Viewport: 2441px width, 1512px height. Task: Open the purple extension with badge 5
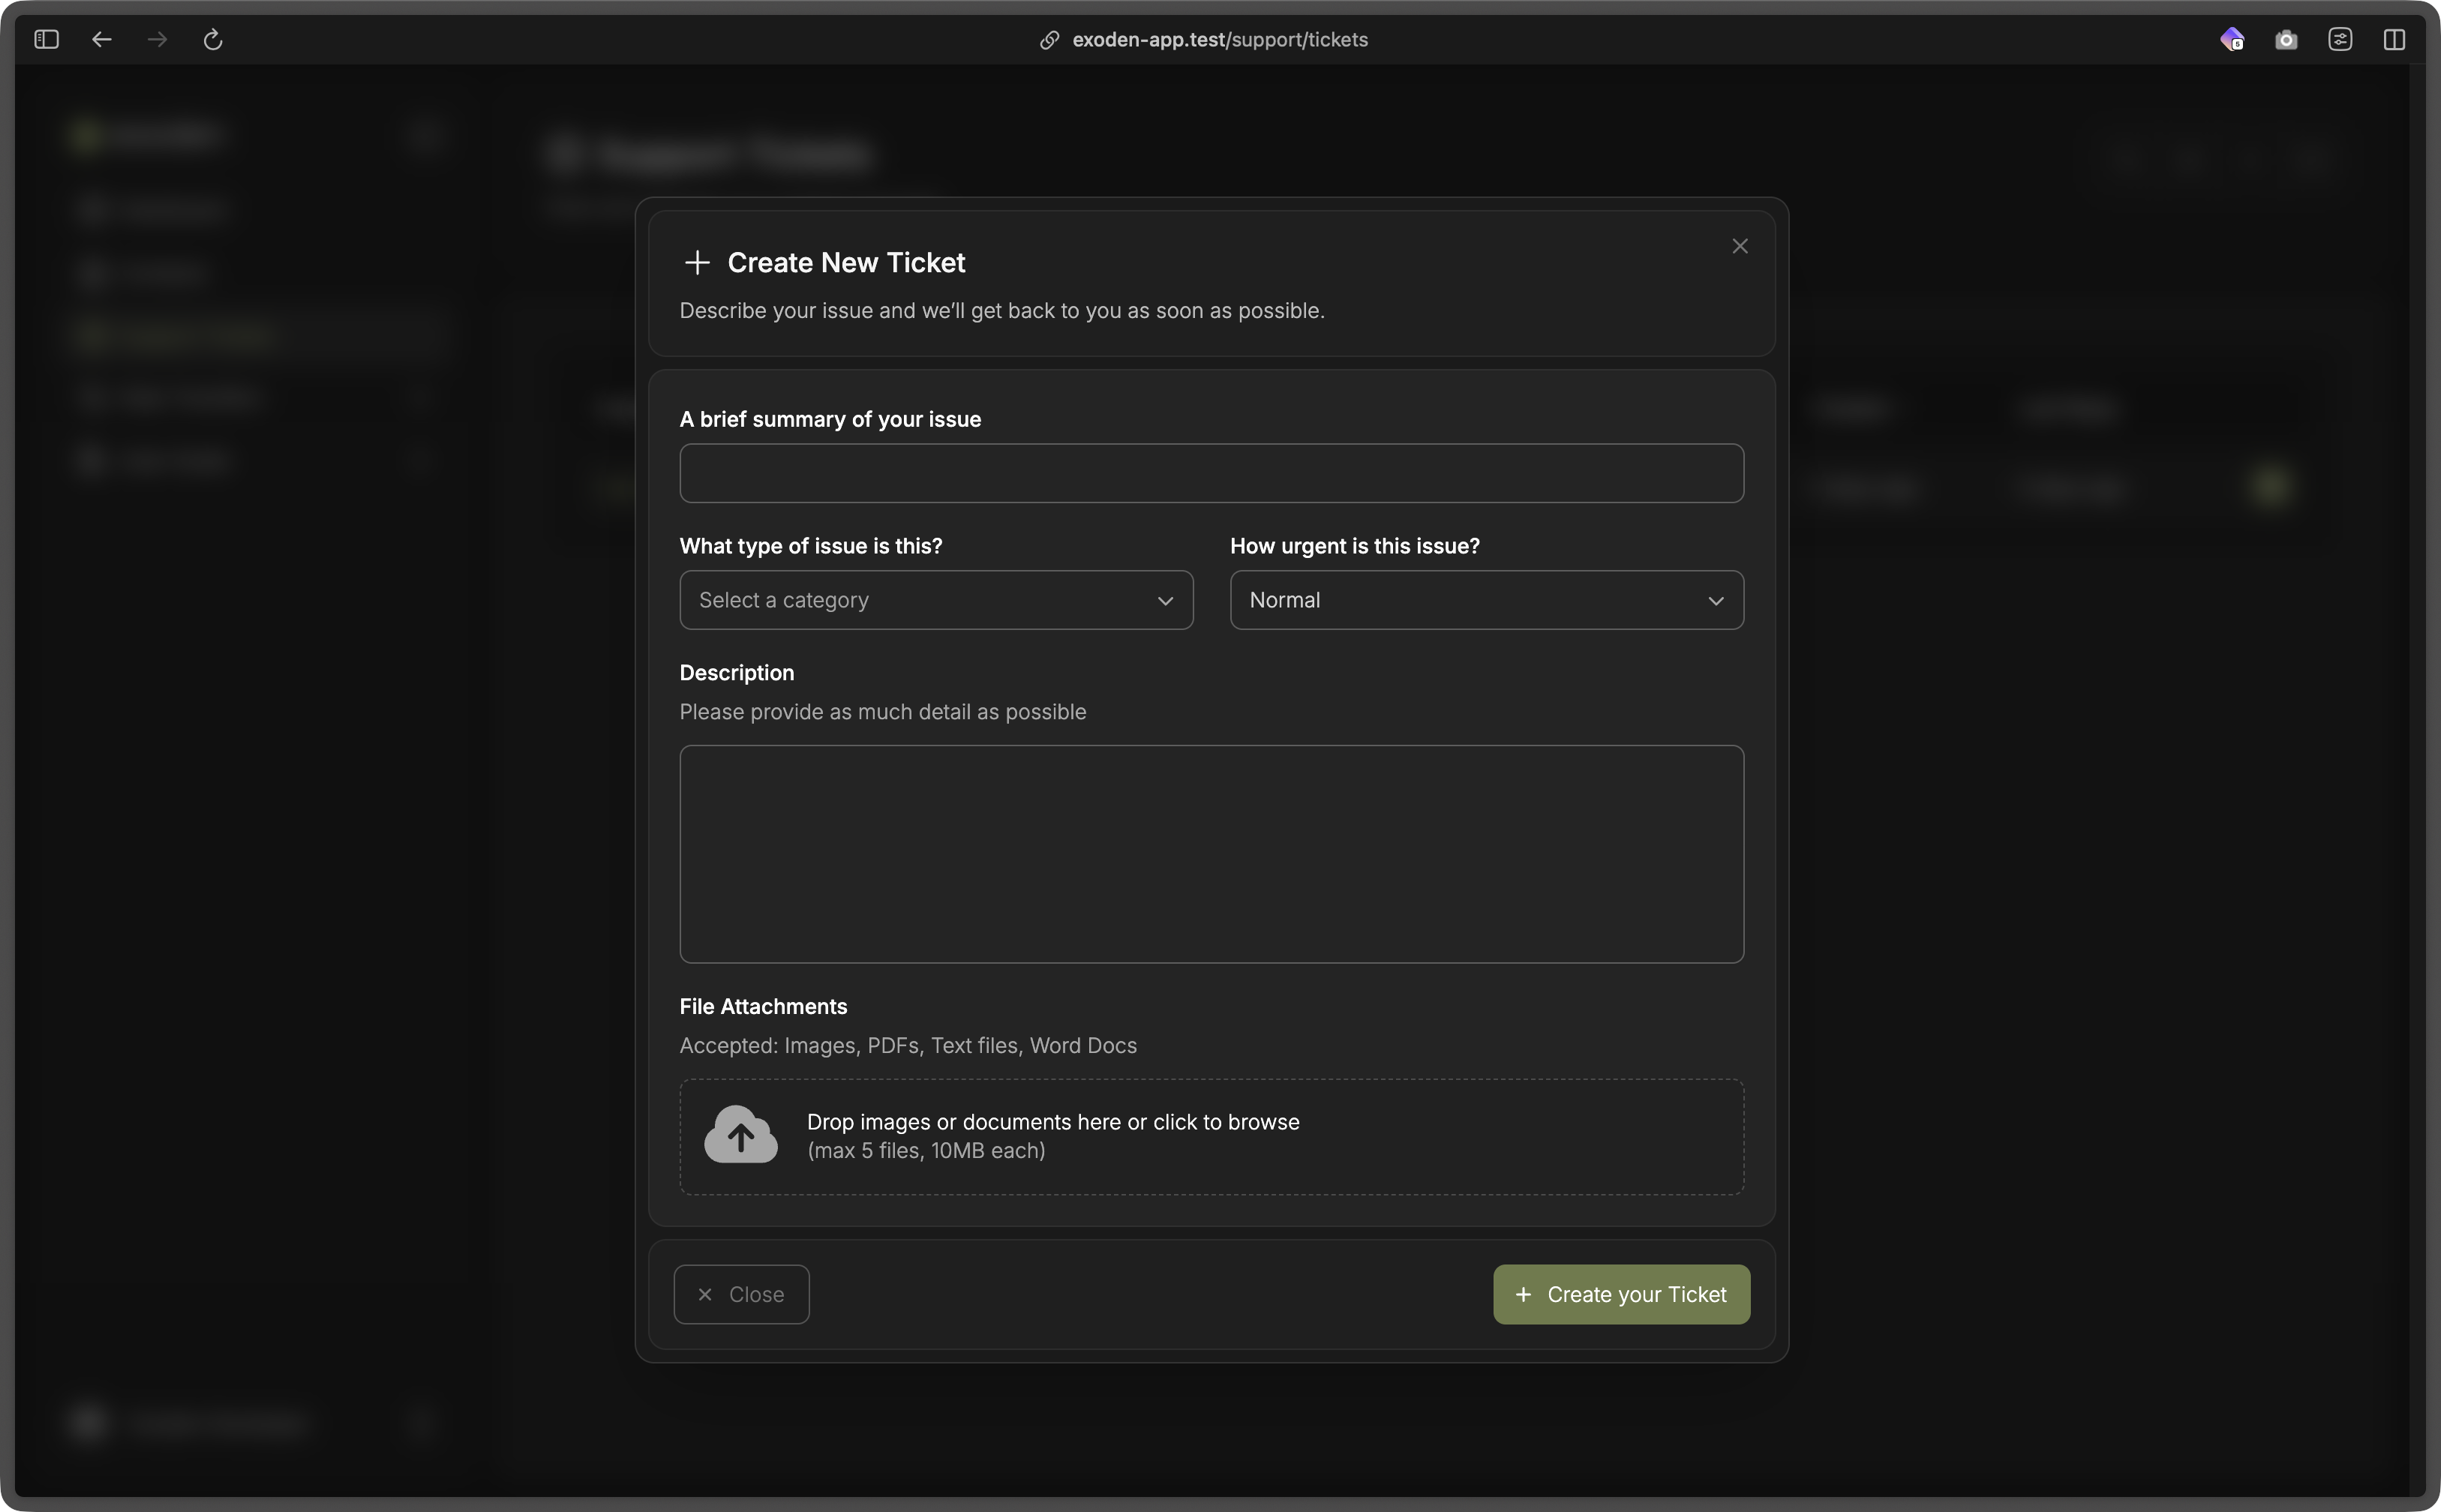2231,40
